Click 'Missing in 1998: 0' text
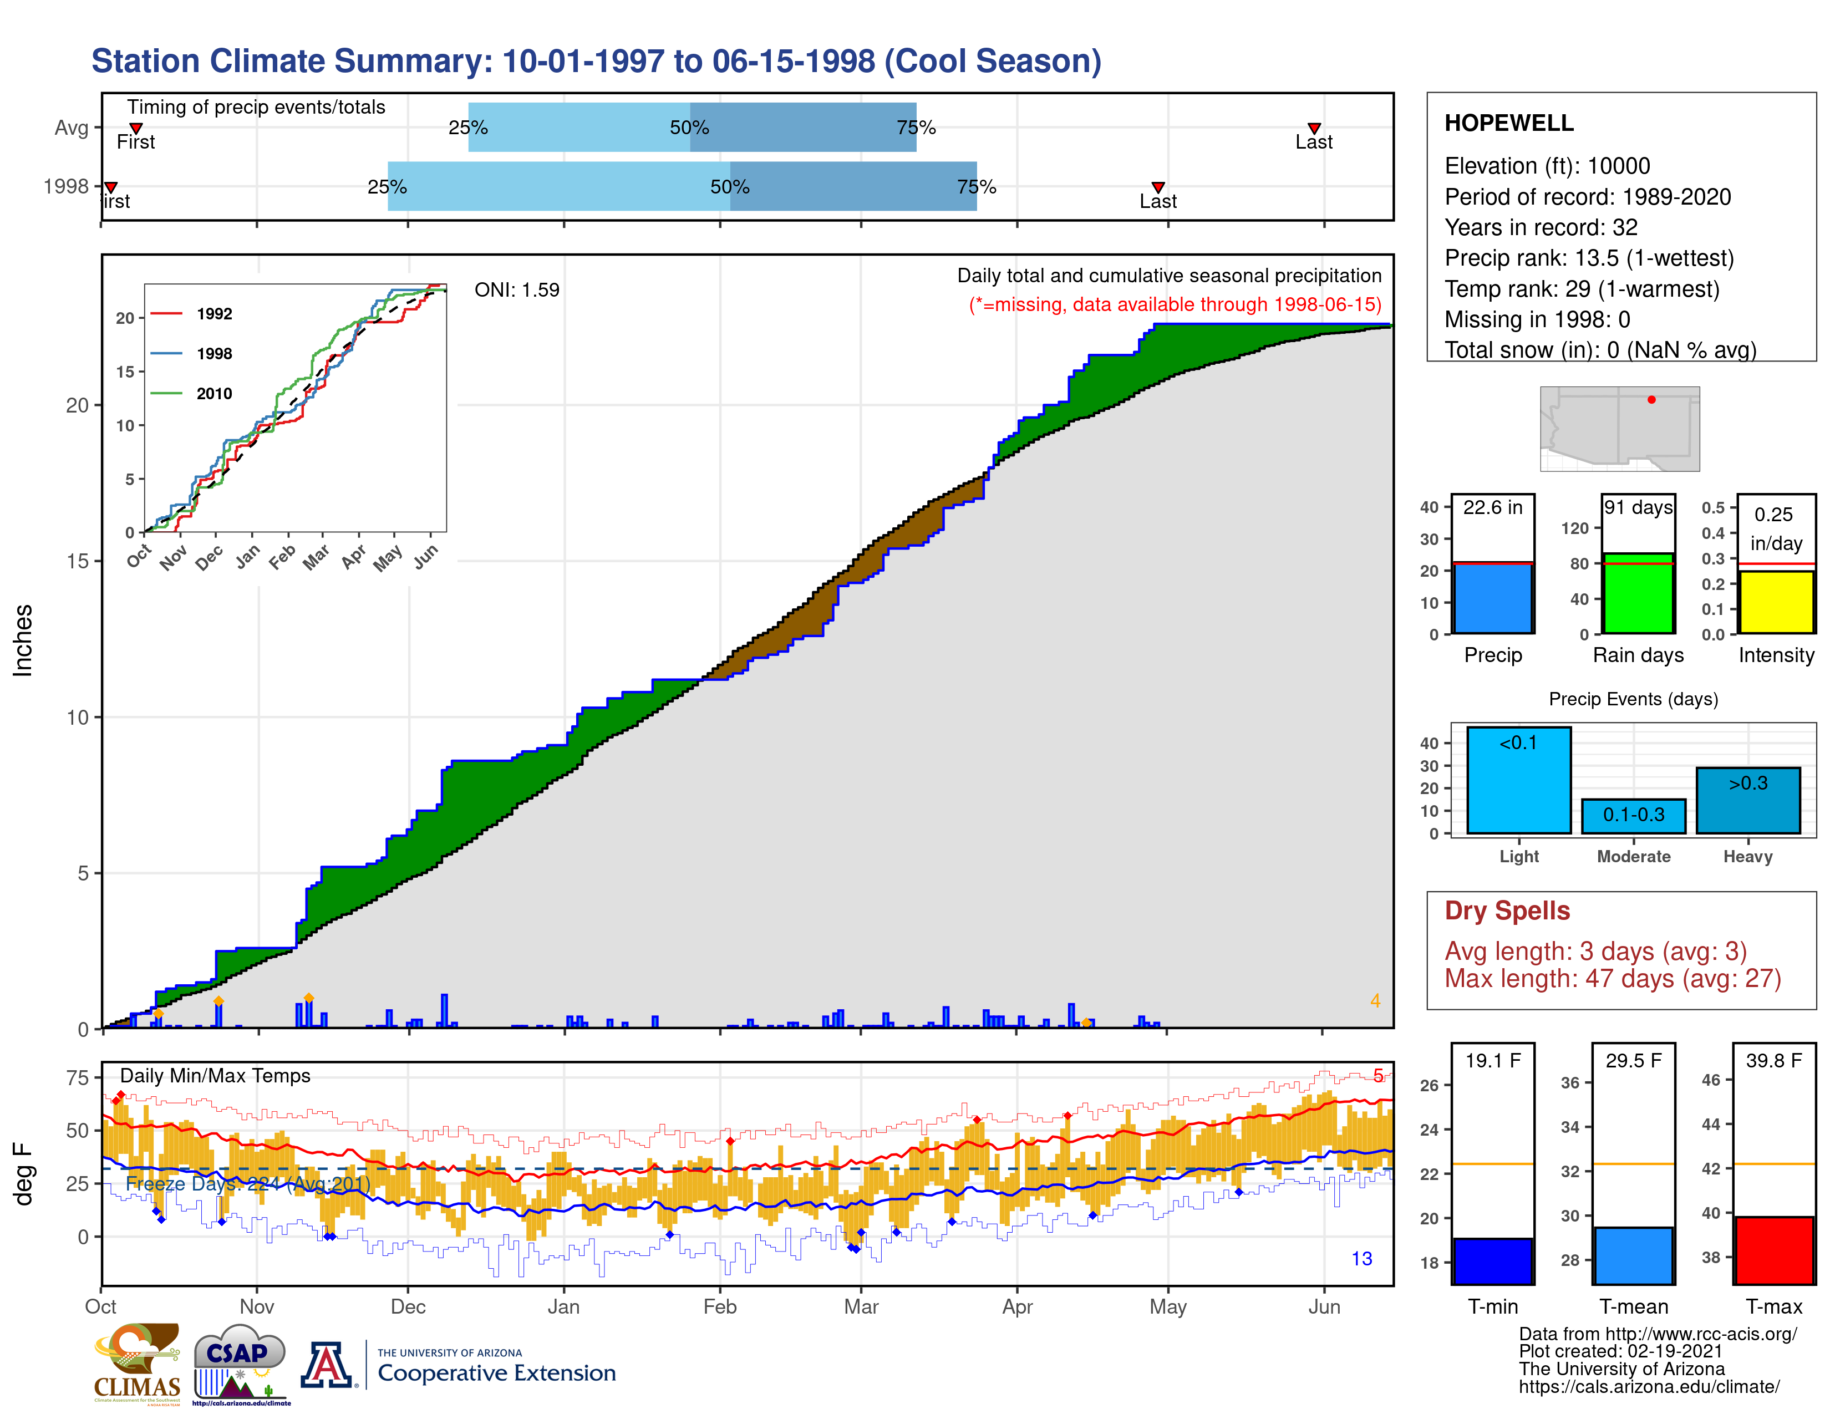This screenshot has height=1414, width=1830. pyautogui.click(x=1538, y=320)
